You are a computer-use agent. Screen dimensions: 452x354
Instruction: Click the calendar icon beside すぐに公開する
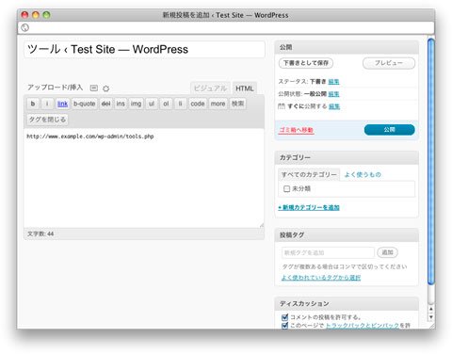click(282, 106)
